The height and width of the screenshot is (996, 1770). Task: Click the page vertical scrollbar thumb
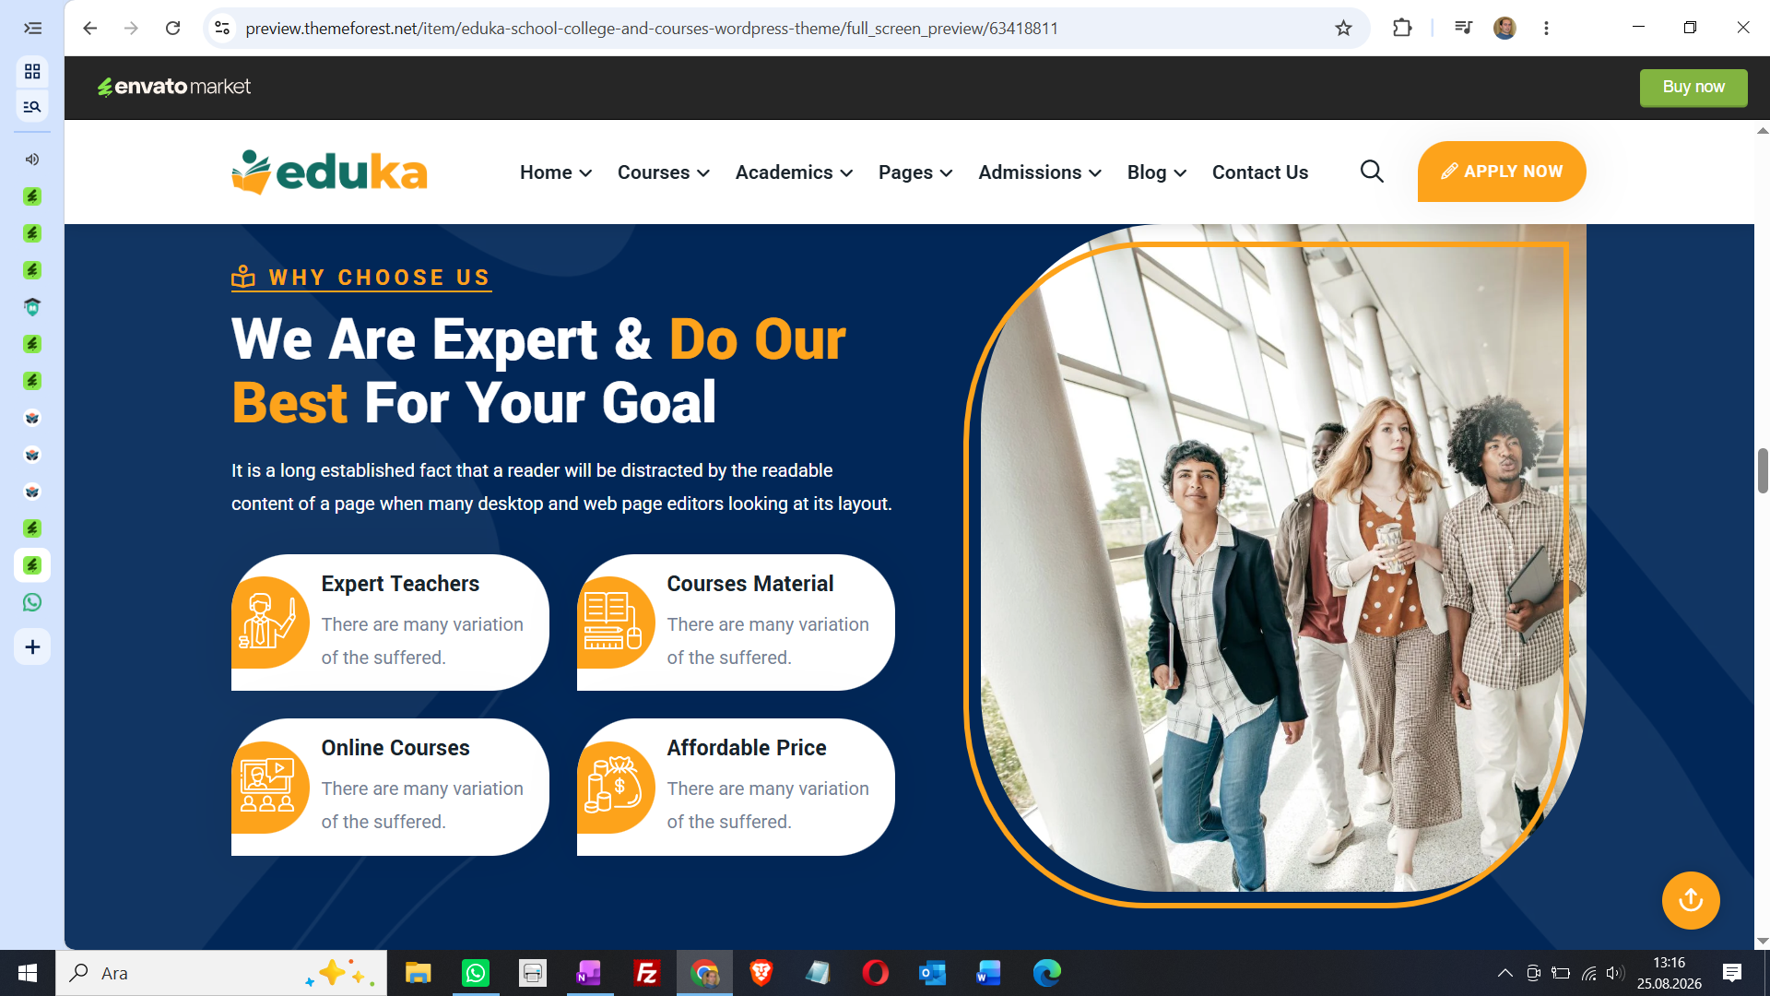[x=1762, y=471]
